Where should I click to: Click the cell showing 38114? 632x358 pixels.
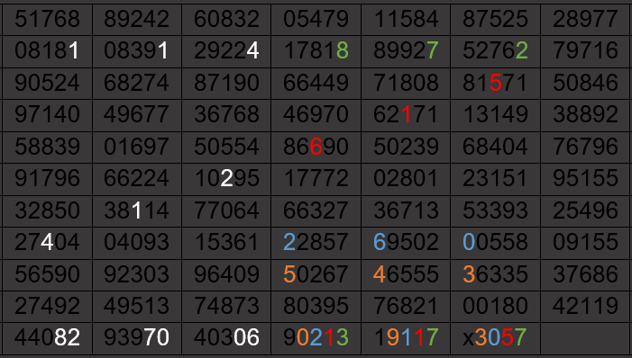pyautogui.click(x=137, y=210)
